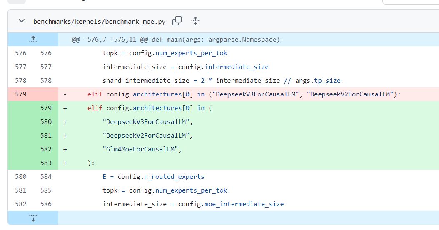439x230 pixels.
Task: Expand all lines of the file diff
Action: click(195, 21)
